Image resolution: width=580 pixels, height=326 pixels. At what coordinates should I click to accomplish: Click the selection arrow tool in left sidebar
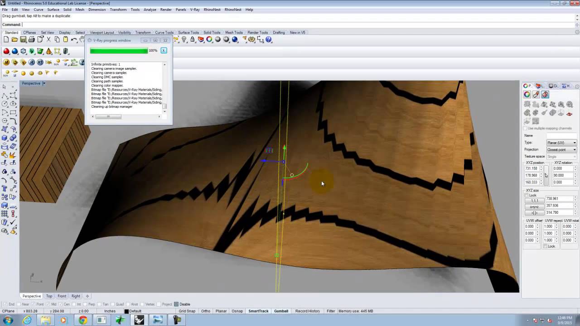coord(5,87)
